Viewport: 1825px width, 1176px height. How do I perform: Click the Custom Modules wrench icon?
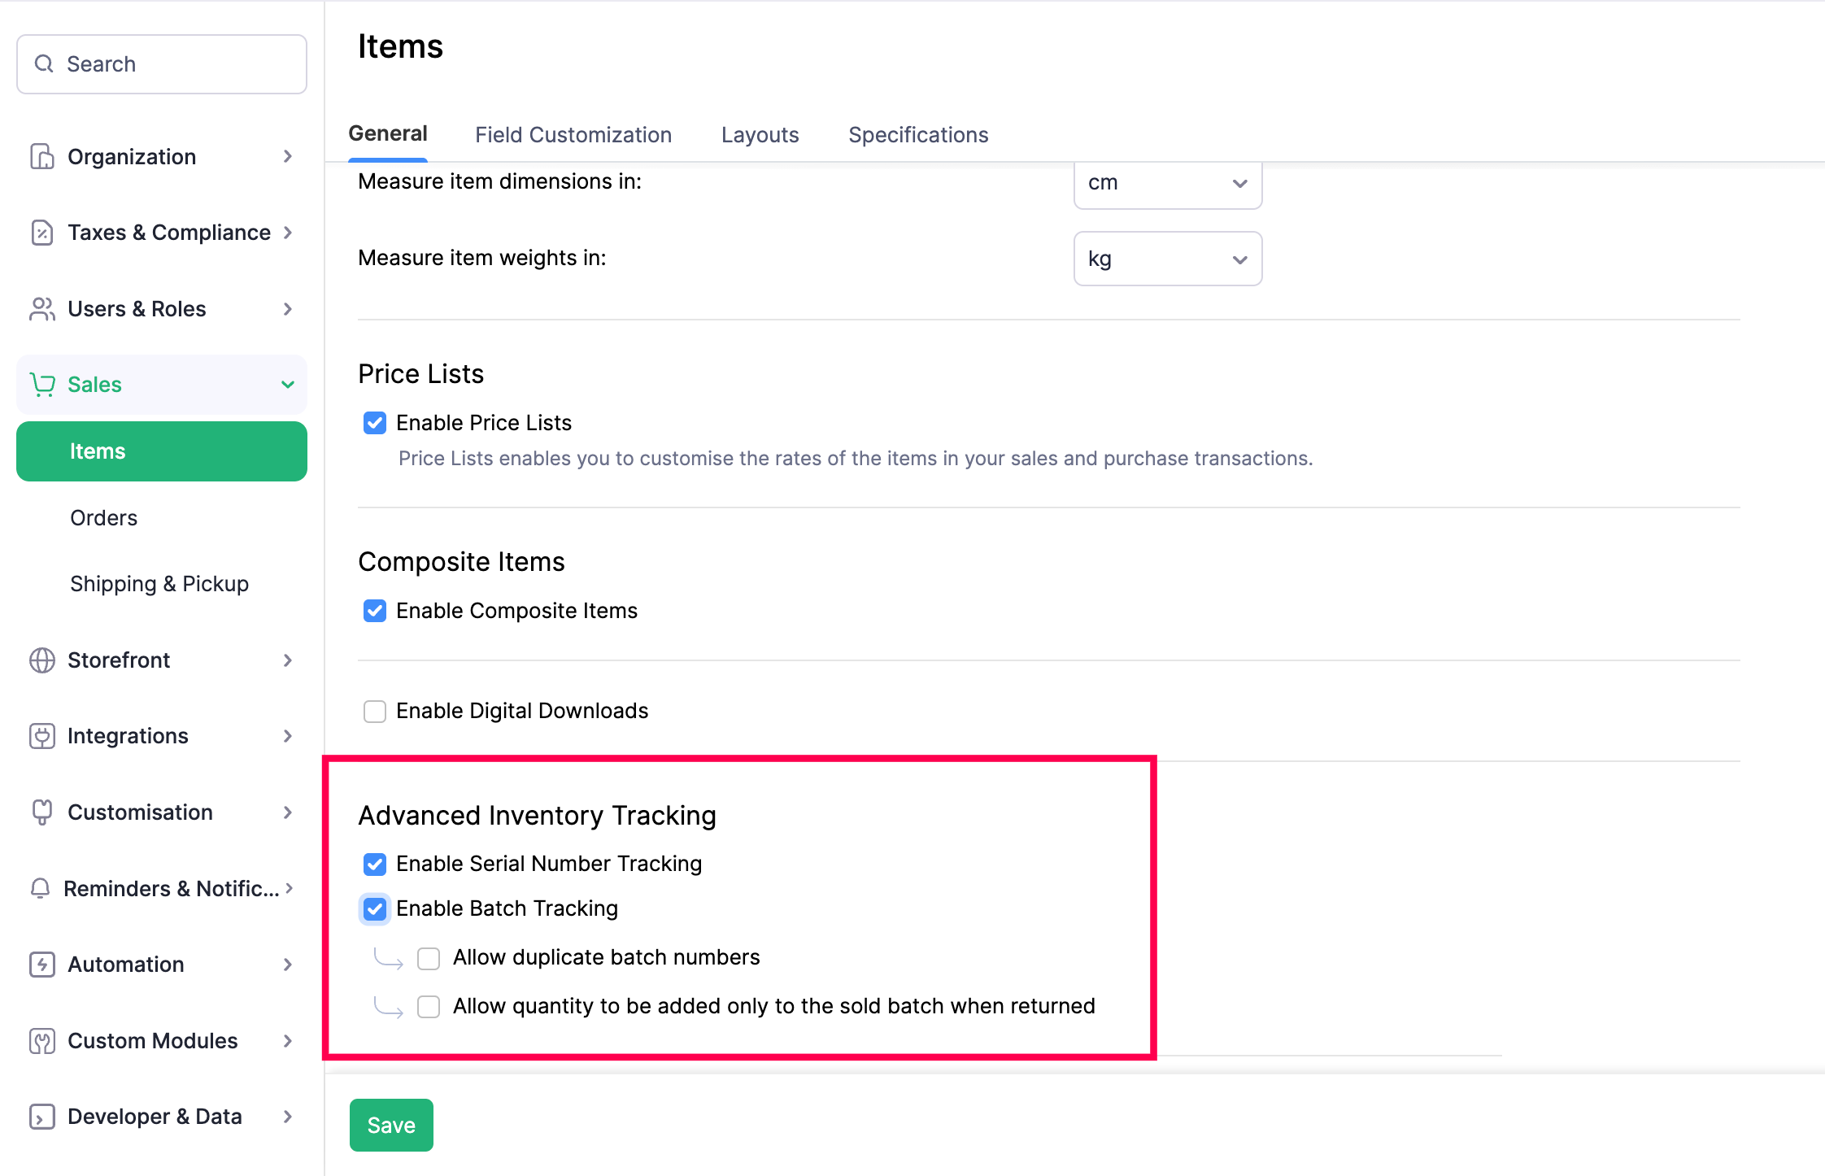coord(41,1040)
